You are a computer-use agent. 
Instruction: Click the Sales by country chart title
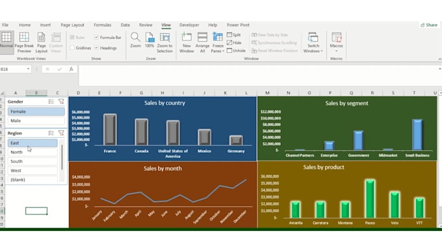click(164, 103)
